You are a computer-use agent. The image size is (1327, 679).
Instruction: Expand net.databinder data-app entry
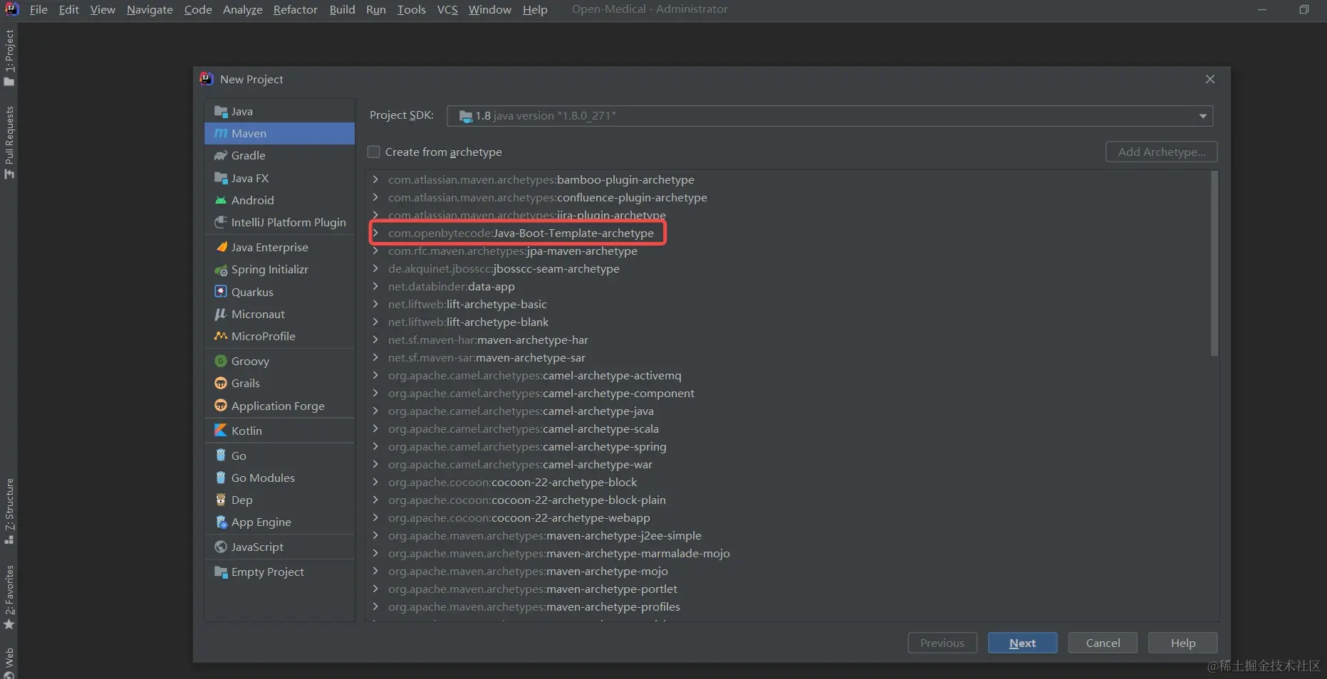tap(375, 286)
